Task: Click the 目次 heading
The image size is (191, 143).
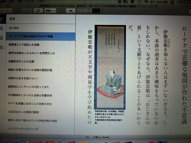Action: (12, 19)
